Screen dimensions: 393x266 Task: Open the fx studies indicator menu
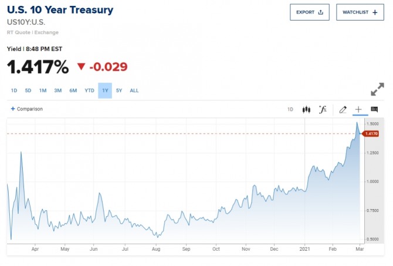[322, 109]
